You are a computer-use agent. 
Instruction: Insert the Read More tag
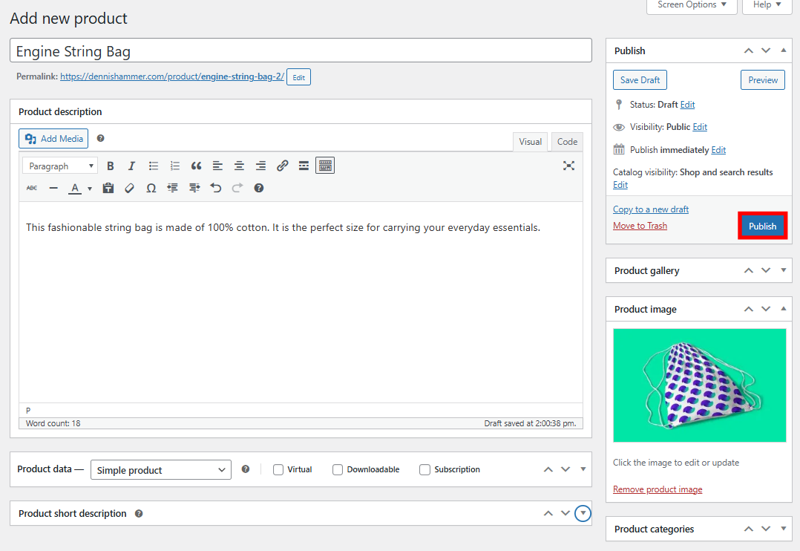pyautogui.click(x=303, y=165)
